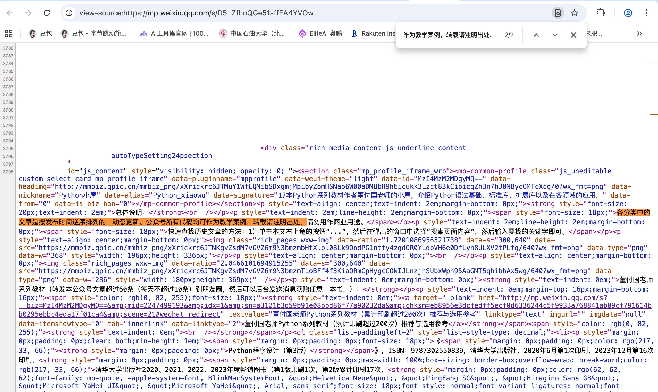Viewport: 658px width, 392px height.
Task: Open the Chrome three-dot menu
Action: click(x=646, y=13)
